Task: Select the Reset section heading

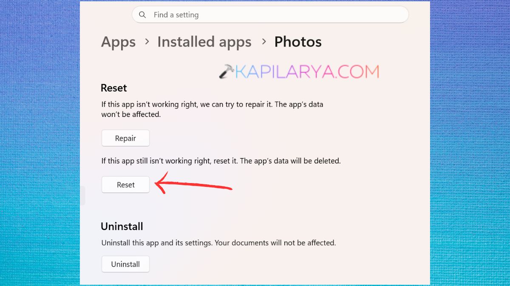Action: [114, 88]
